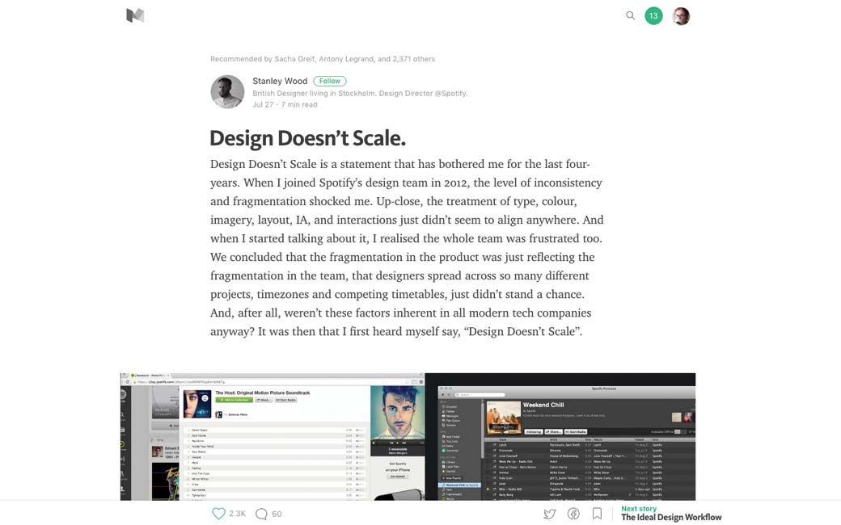Go to next story The Ideal Design Workflow
Image resolution: width=841 pixels, height=525 pixels.
point(670,517)
